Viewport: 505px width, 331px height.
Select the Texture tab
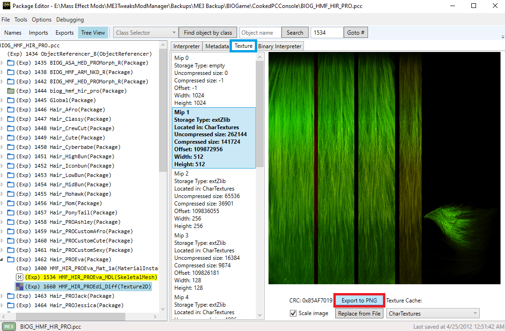244,46
